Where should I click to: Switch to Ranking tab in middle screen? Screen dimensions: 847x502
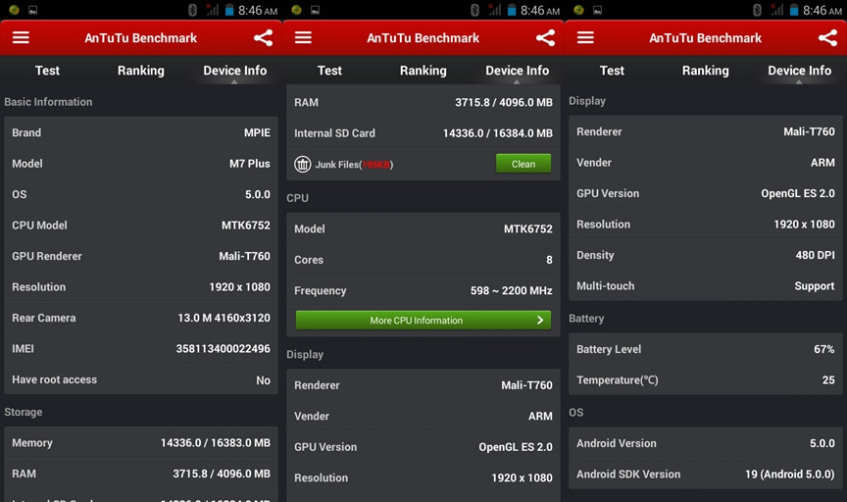(x=423, y=71)
